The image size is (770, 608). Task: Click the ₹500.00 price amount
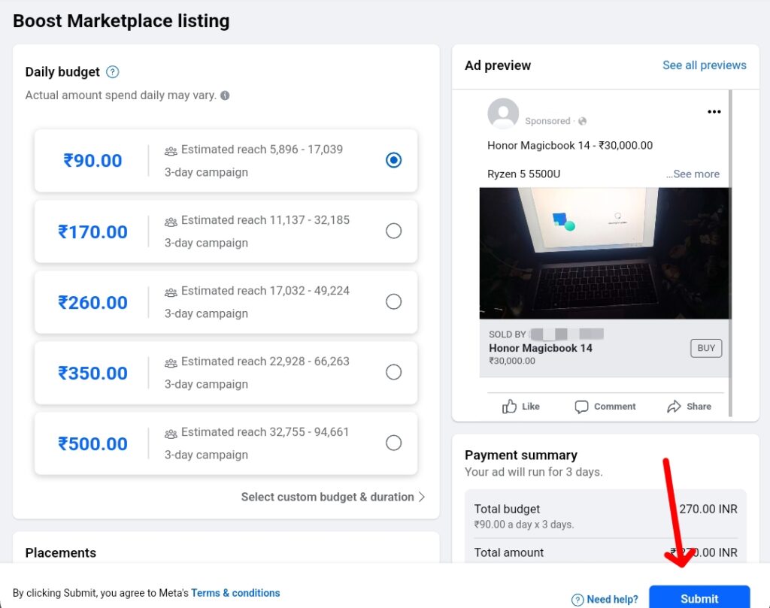pos(92,443)
